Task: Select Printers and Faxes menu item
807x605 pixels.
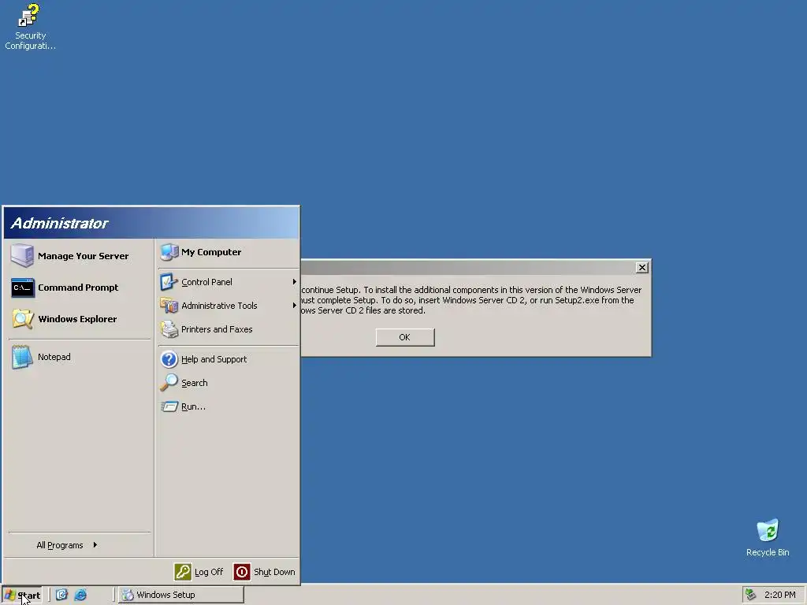Action: pos(228,329)
